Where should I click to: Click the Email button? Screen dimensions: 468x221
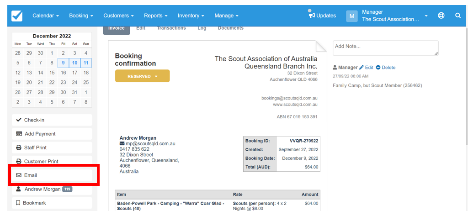point(52,175)
